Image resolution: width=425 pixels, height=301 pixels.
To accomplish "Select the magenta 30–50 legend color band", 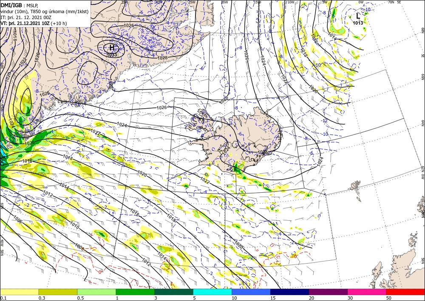I will tap(367, 292).
